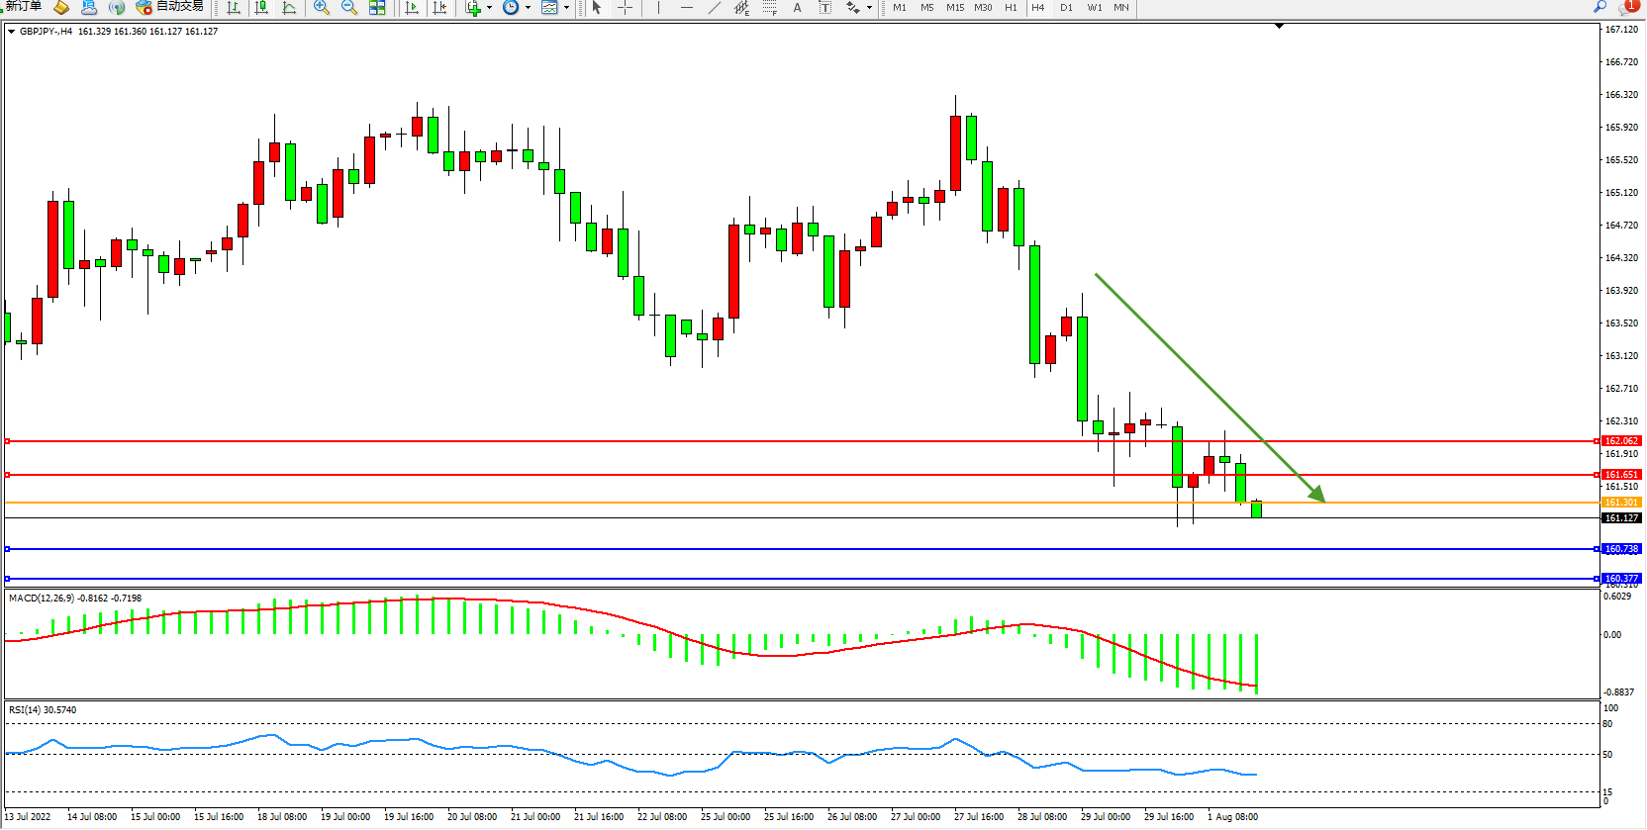The image size is (1647, 830).
Task: Click the zoom in magnifier icon
Action: click(x=322, y=8)
